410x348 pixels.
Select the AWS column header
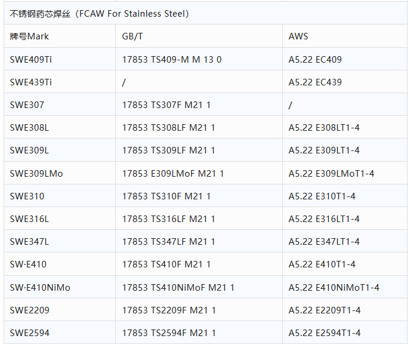coord(298,36)
